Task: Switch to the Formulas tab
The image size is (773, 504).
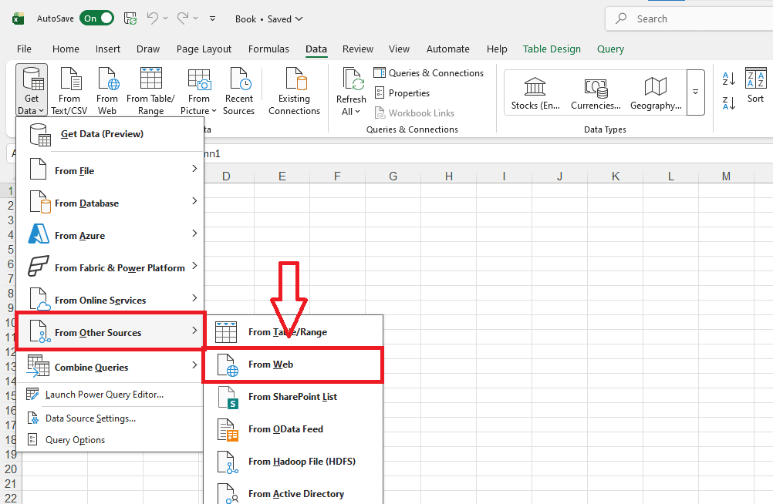Action: [x=268, y=49]
